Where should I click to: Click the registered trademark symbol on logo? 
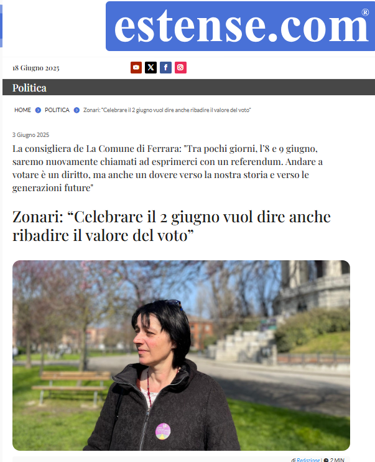click(365, 12)
